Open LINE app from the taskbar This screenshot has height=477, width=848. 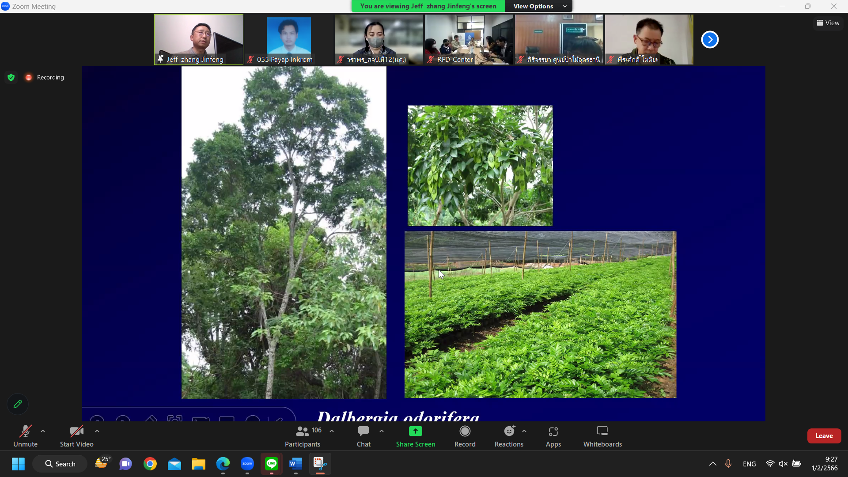[271, 464]
